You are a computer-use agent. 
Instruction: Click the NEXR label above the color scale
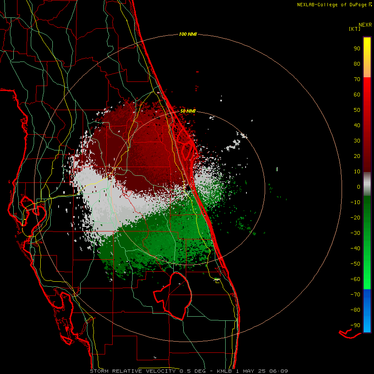point(365,25)
